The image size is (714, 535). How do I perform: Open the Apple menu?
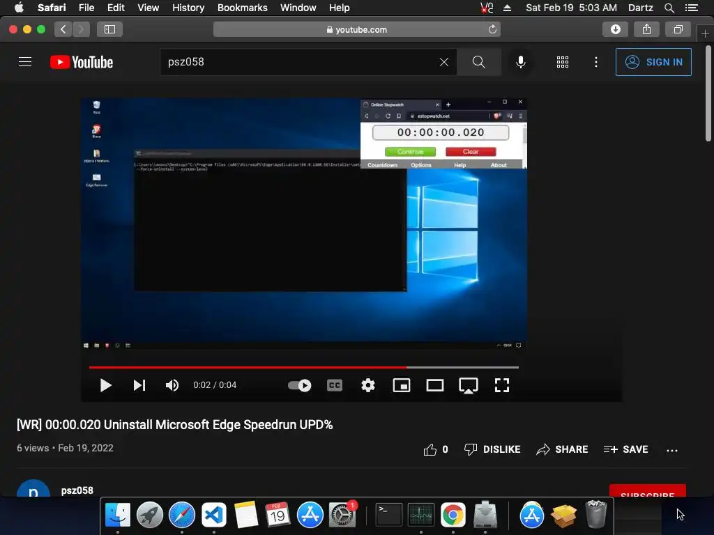click(x=19, y=8)
